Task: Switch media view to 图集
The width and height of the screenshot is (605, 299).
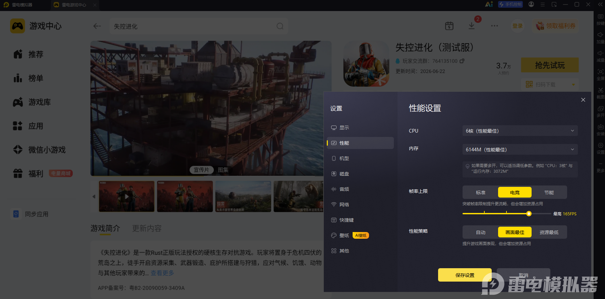Action: (x=223, y=170)
